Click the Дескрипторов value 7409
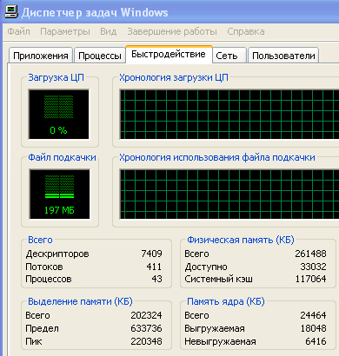This screenshot has height=356, width=339. (x=151, y=254)
